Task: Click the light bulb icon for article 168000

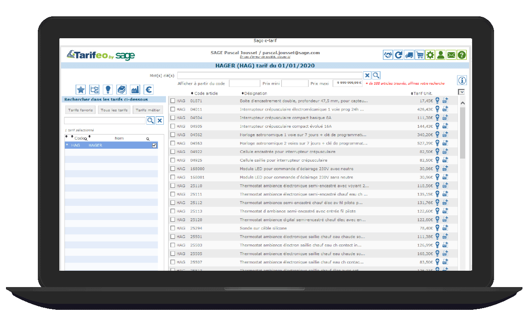Action: coord(438,168)
